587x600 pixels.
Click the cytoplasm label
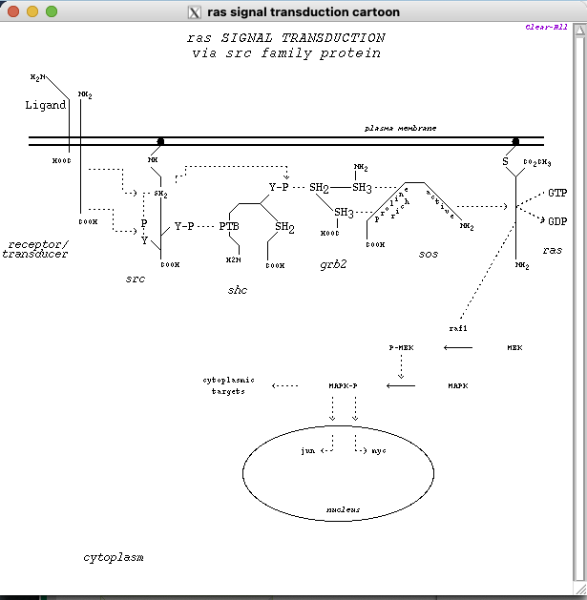(x=114, y=557)
